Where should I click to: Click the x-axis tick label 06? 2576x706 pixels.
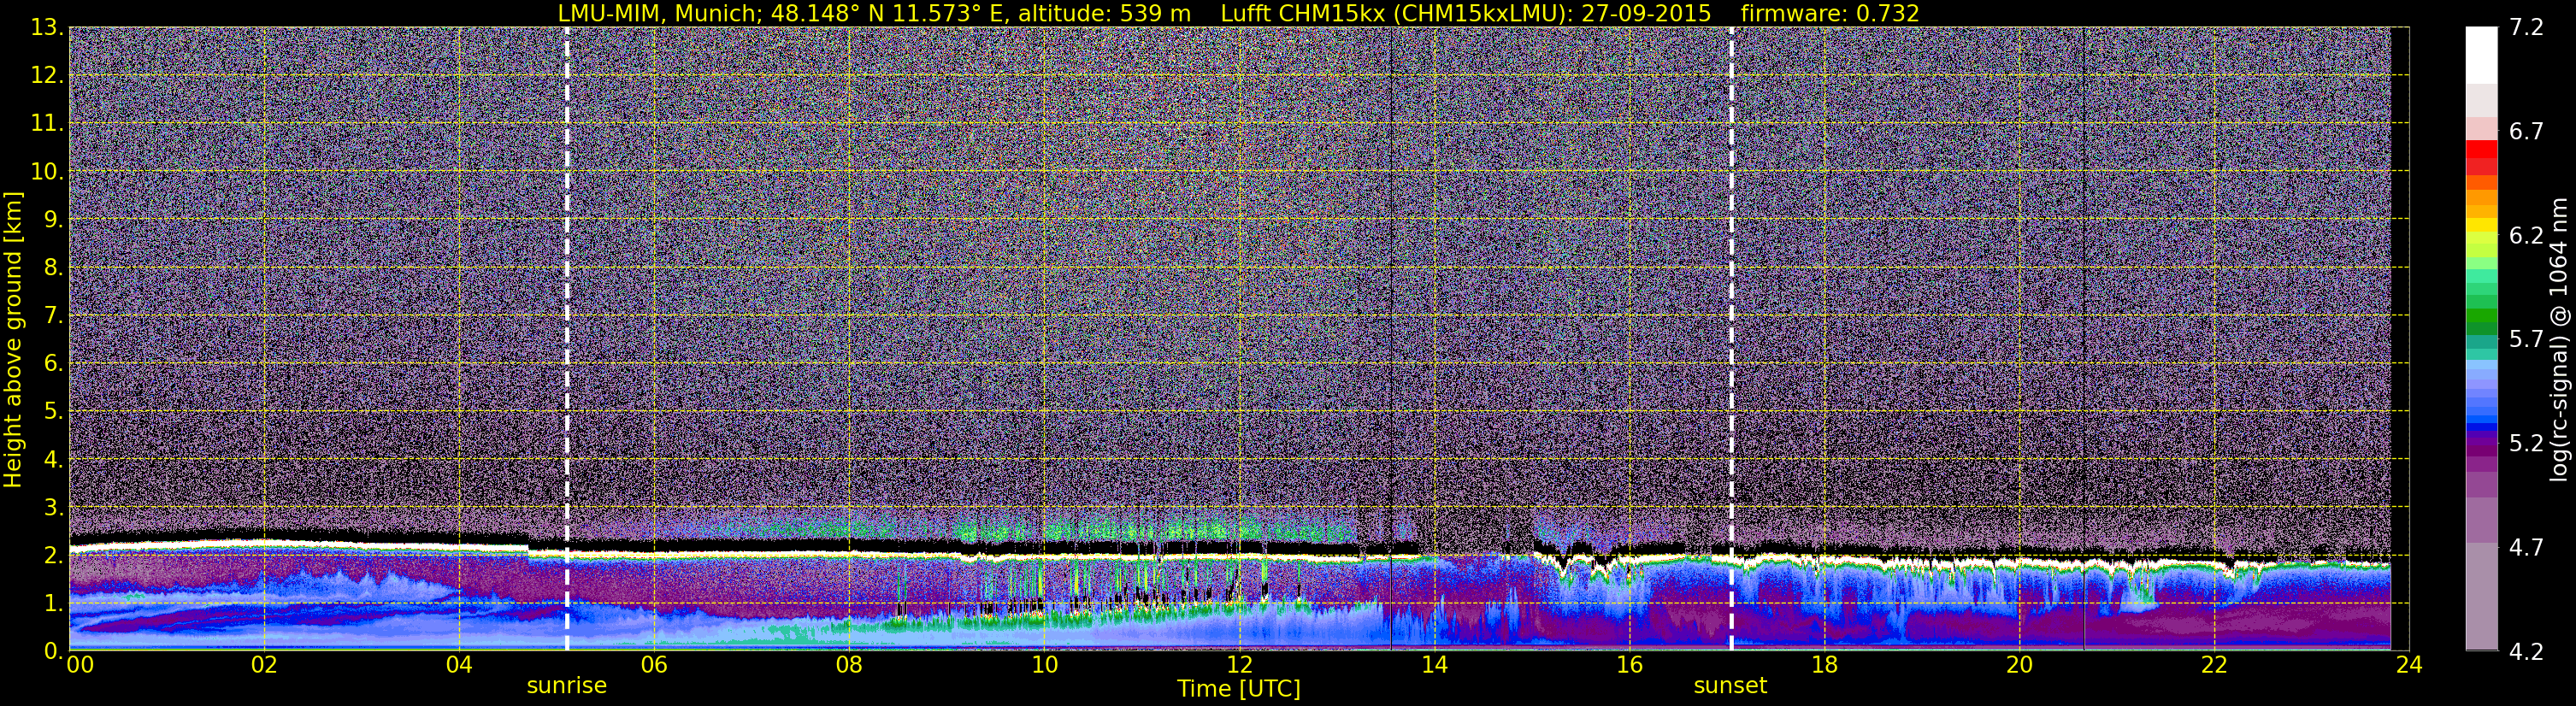click(x=654, y=665)
